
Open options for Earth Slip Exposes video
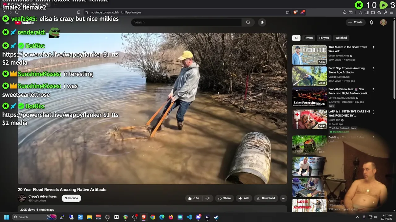373,69
